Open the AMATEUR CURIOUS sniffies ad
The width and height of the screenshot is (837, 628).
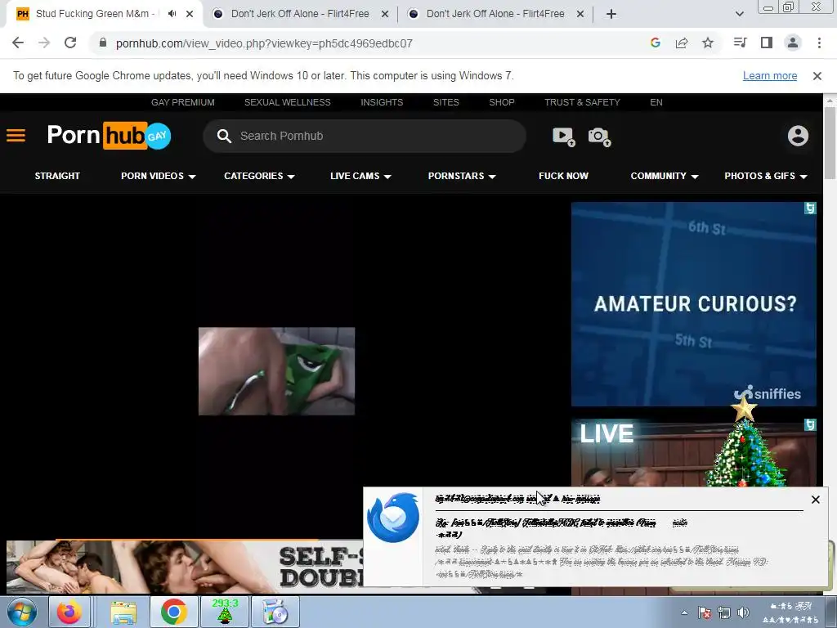click(693, 304)
